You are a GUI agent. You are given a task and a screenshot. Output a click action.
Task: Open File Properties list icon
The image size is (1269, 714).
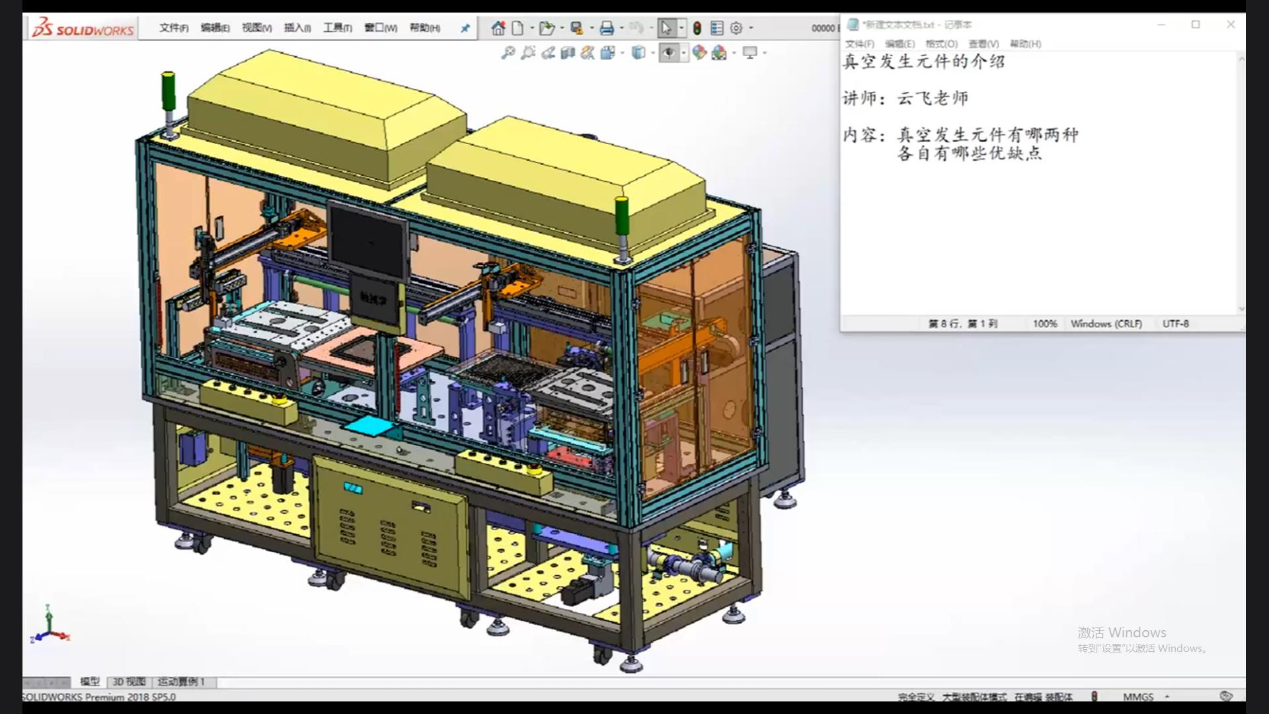(716, 28)
